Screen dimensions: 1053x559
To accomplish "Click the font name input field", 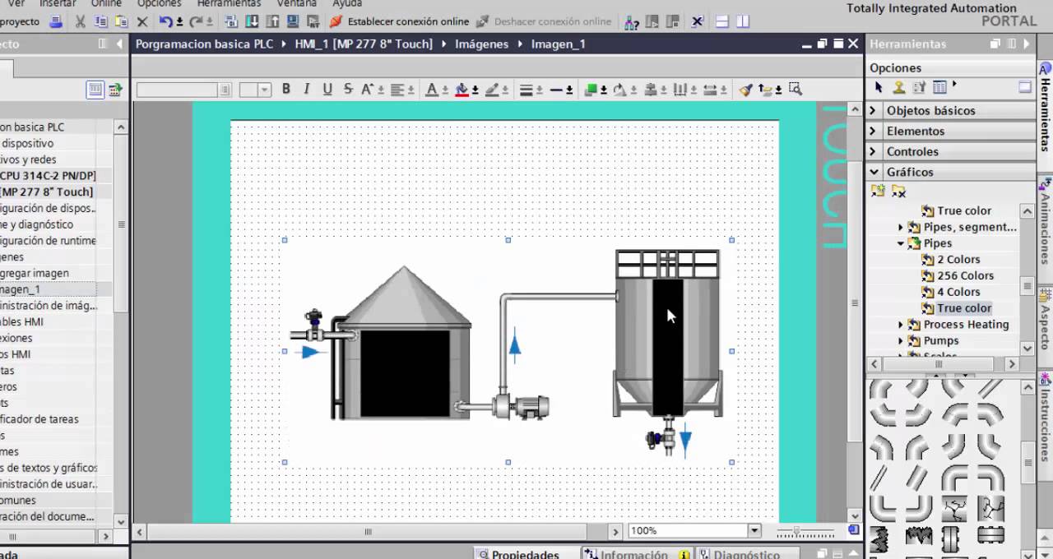I will point(177,90).
